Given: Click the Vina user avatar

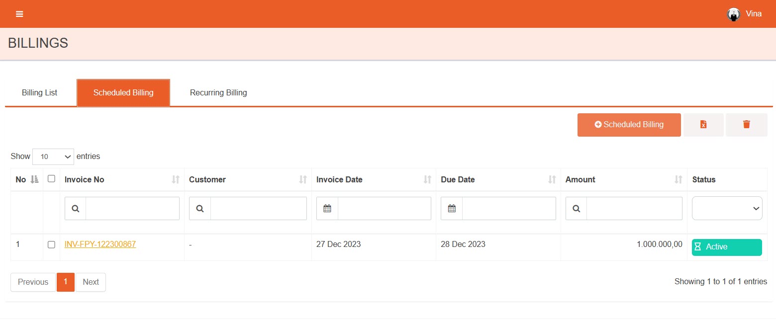Looking at the screenshot, I should coord(733,14).
